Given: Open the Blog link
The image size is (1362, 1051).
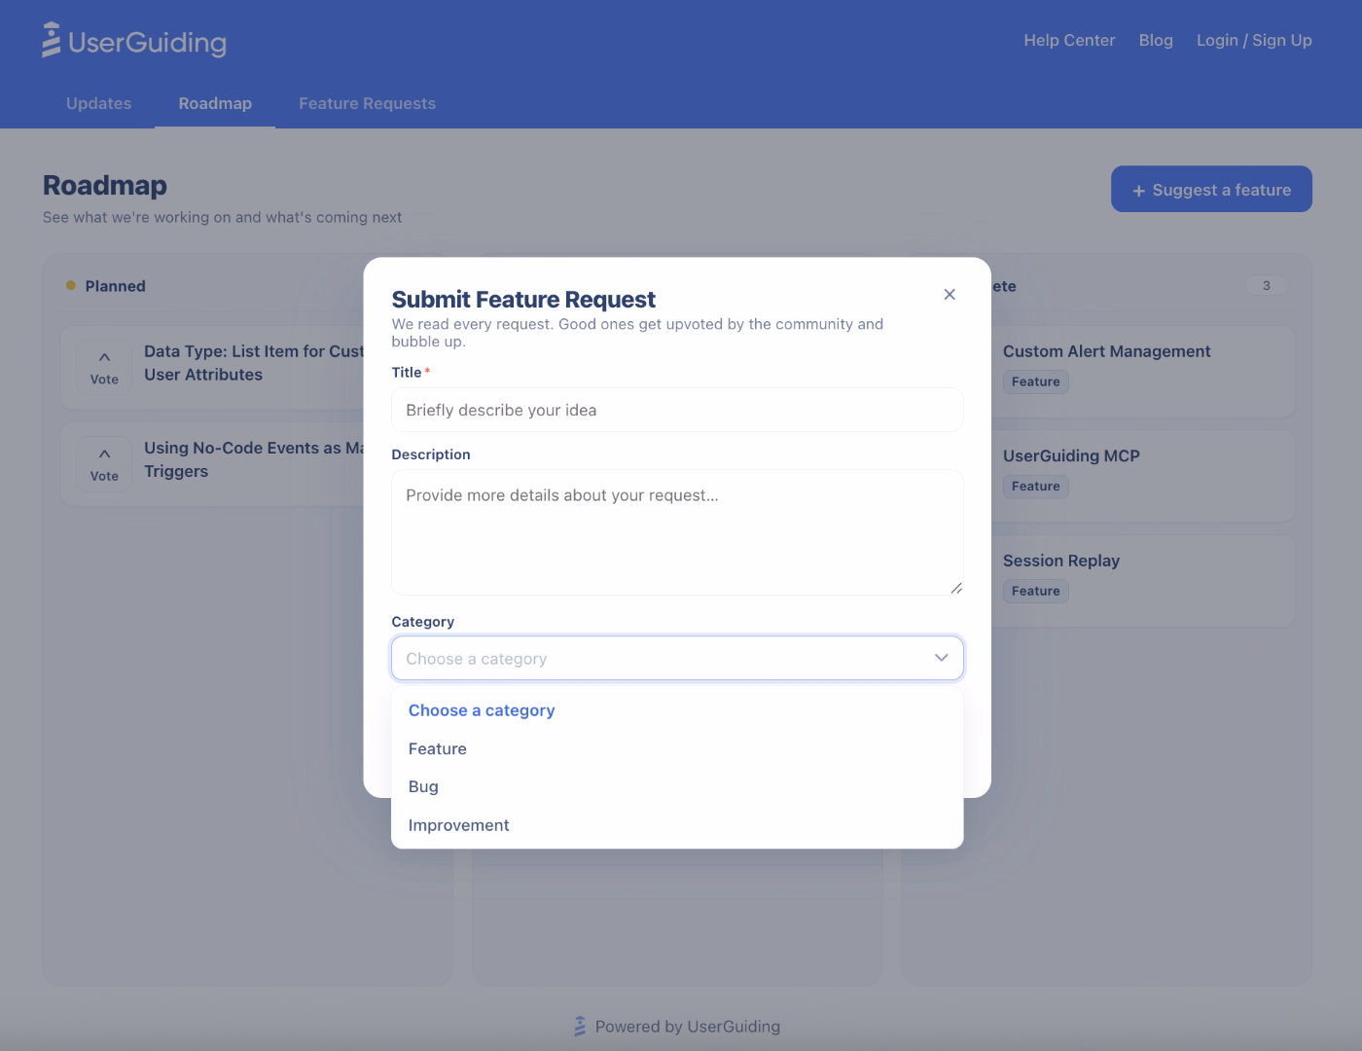Looking at the screenshot, I should [1156, 40].
